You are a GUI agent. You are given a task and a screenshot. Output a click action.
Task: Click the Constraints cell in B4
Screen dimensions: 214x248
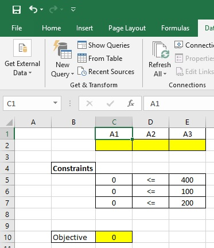(73, 168)
